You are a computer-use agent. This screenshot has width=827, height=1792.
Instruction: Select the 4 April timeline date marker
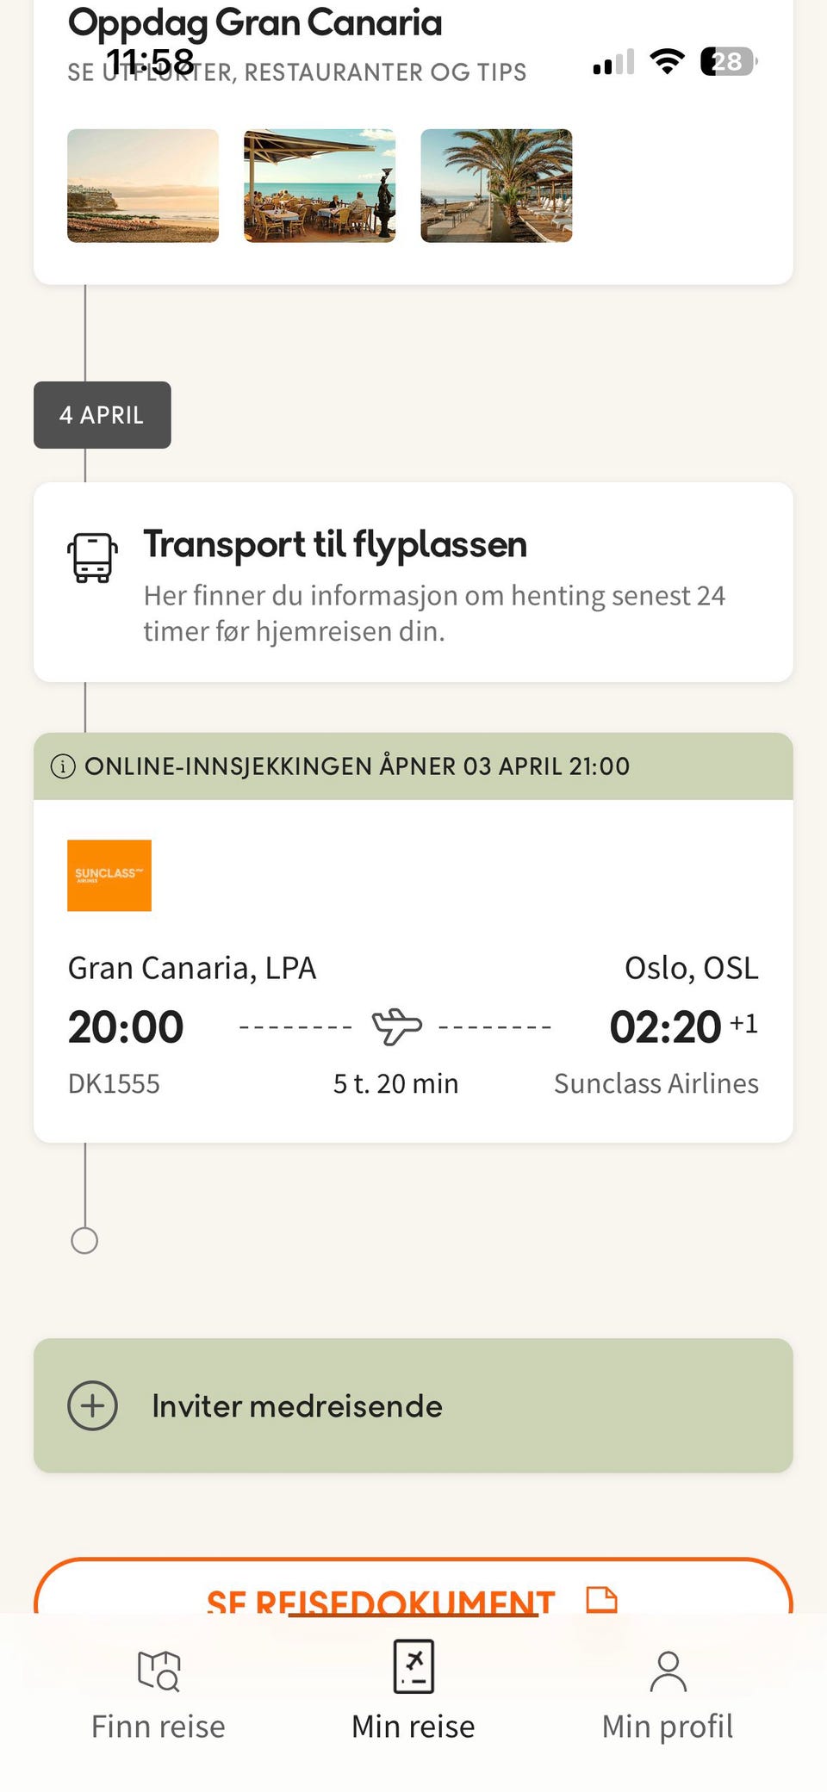coord(102,415)
